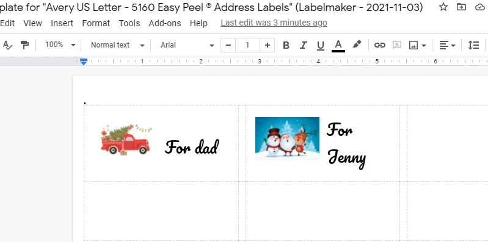
Task: Expand the insert image dropdown arrow
Action: (424, 46)
